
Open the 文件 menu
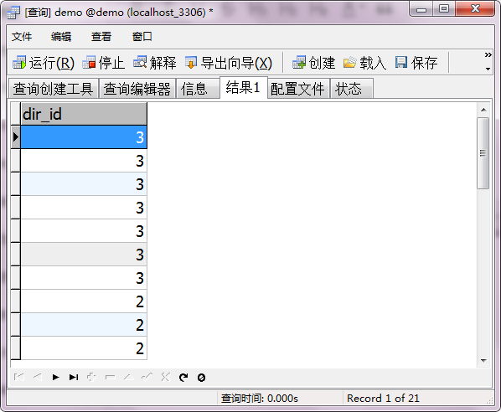coord(22,37)
